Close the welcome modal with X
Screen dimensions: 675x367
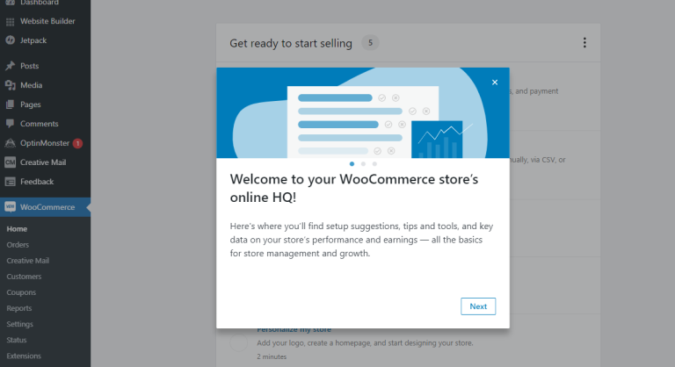point(495,83)
